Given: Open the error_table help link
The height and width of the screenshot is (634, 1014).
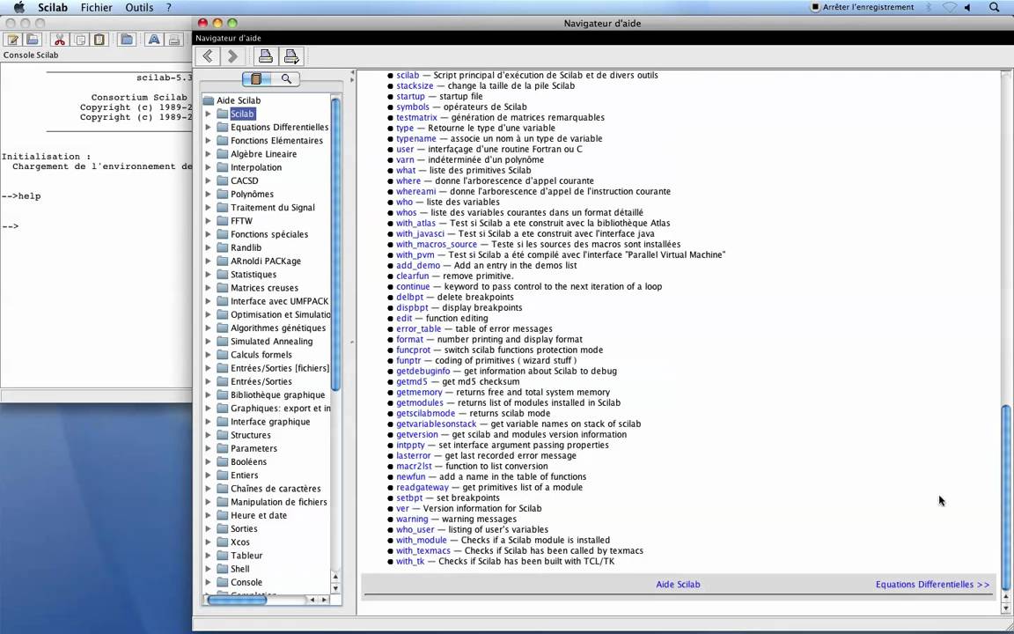Looking at the screenshot, I should point(418,328).
